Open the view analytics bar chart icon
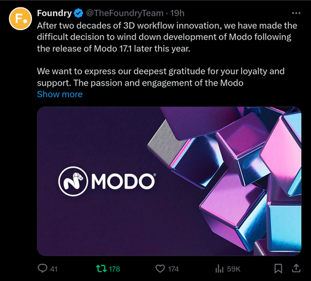The image size is (311, 281). point(219,269)
